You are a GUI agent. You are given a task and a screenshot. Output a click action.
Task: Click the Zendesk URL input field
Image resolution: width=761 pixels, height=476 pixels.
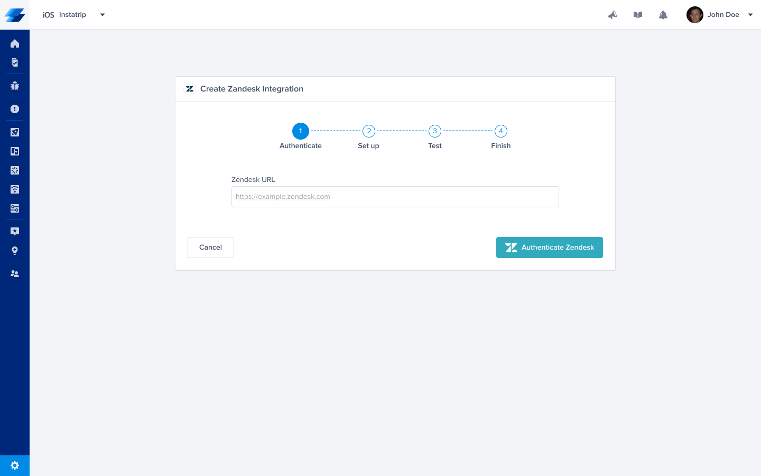(x=395, y=197)
